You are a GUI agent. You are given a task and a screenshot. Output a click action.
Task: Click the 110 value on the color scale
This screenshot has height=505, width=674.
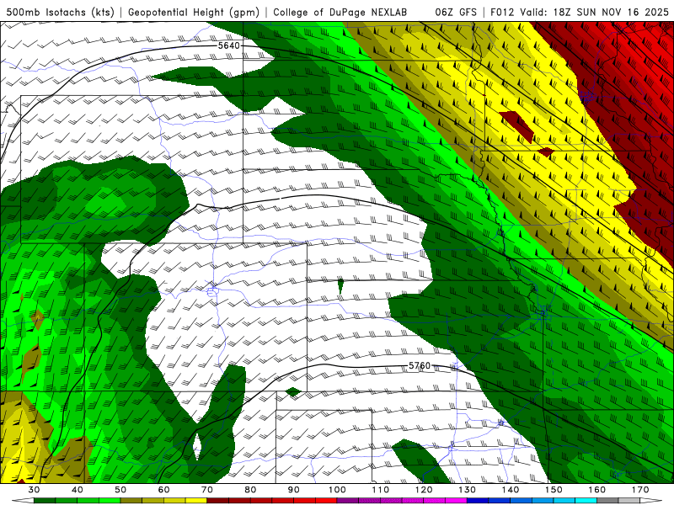point(381,490)
